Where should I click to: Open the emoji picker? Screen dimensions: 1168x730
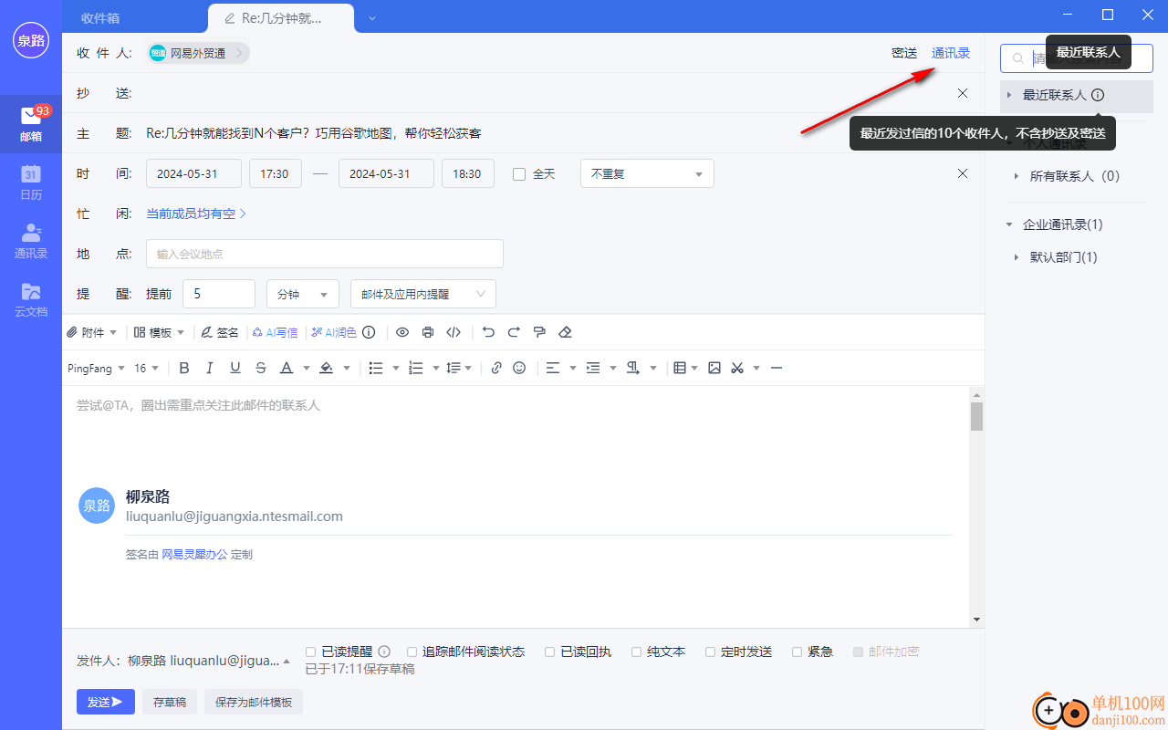519,368
